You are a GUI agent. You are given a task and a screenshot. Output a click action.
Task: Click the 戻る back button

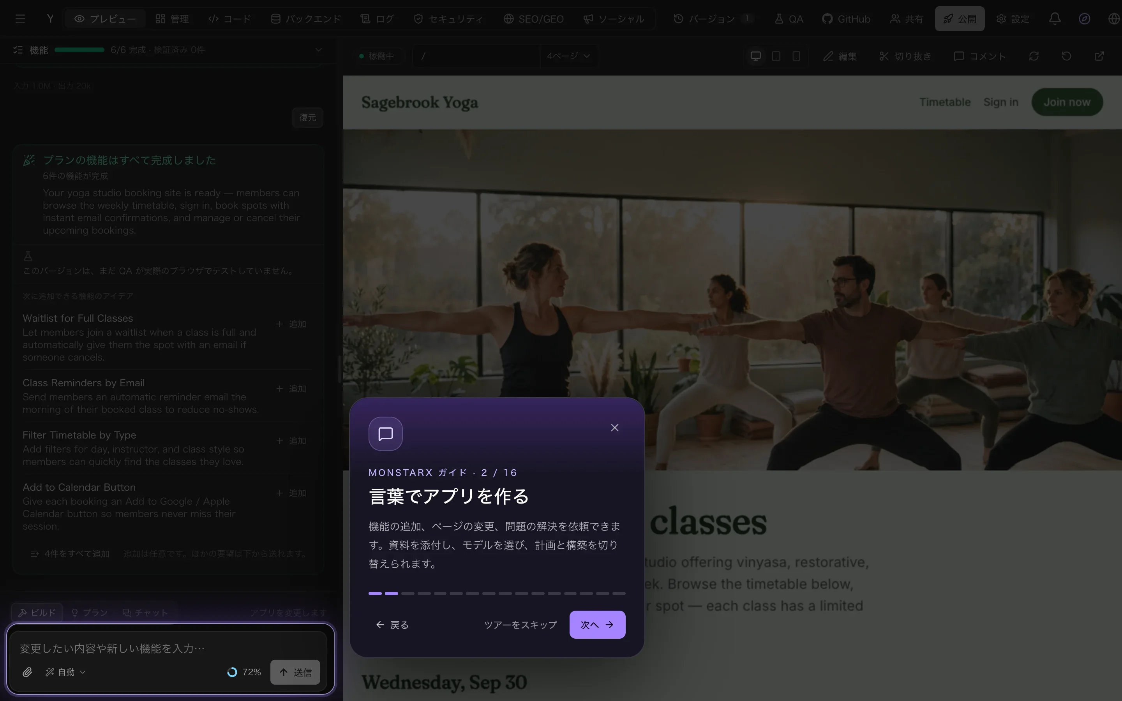392,625
